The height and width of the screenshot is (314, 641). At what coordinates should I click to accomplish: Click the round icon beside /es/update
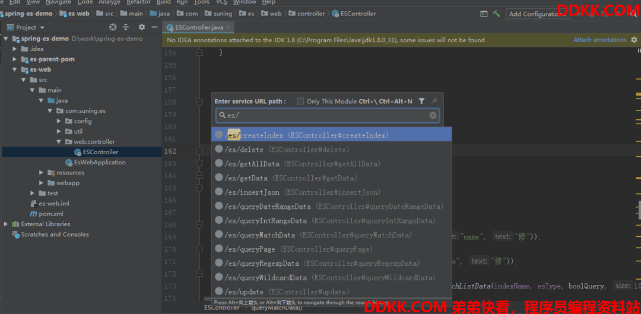(219, 292)
